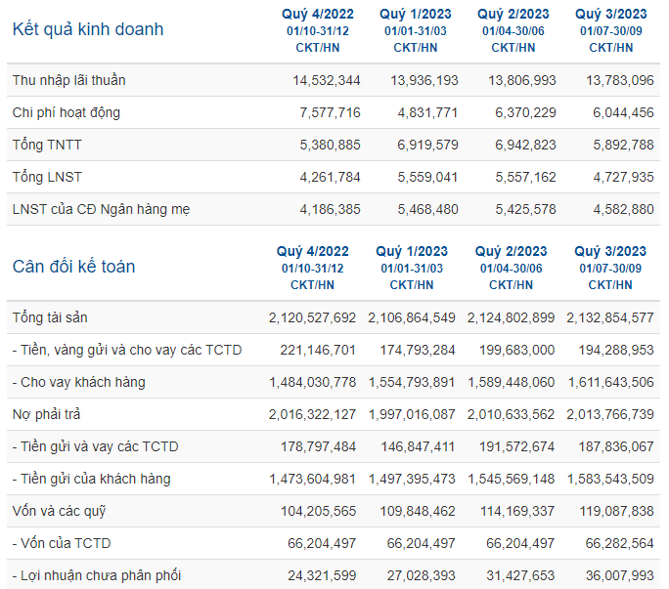The image size is (669, 589).
Task: Select Quý 4/2022 column header in income table
Action: [318, 30]
